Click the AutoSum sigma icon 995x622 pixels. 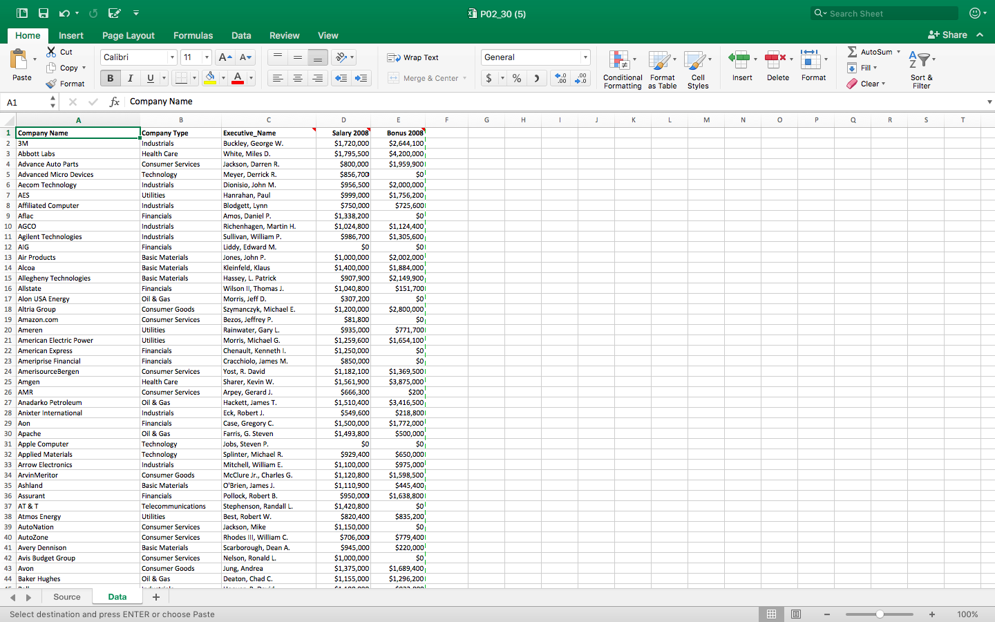click(852, 52)
